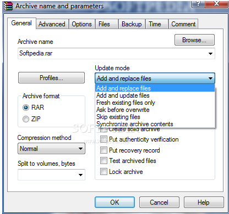Image resolution: width=229 pixels, height=214 pixels.
Task: Select the Time tab
Action: click(157, 24)
